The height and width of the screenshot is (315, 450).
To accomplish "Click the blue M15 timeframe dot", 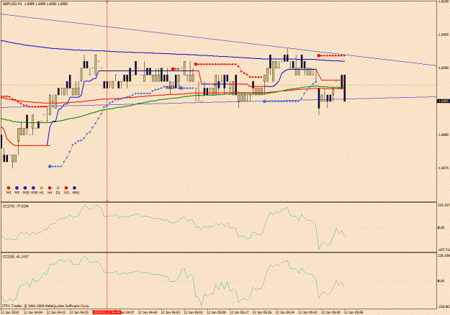I will point(25,188).
